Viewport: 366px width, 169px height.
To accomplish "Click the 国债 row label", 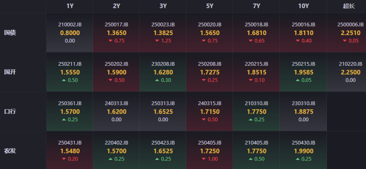I will click(10, 33).
